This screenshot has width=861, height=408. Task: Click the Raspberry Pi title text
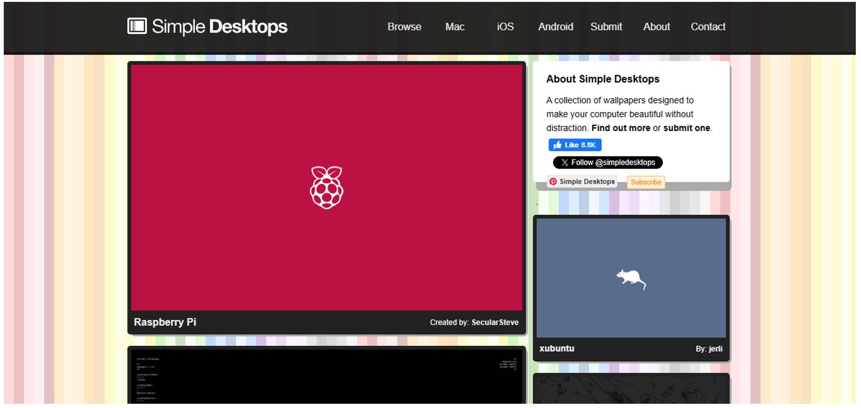(165, 322)
